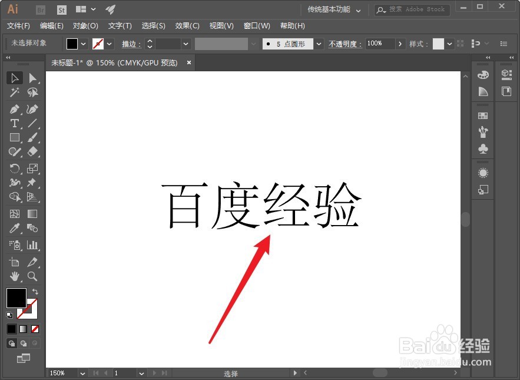
Task: Swap fill and stroke colors
Action: tap(35, 292)
